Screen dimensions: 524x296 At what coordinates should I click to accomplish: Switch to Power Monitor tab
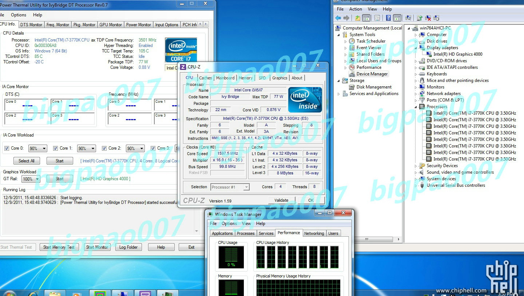point(139,25)
